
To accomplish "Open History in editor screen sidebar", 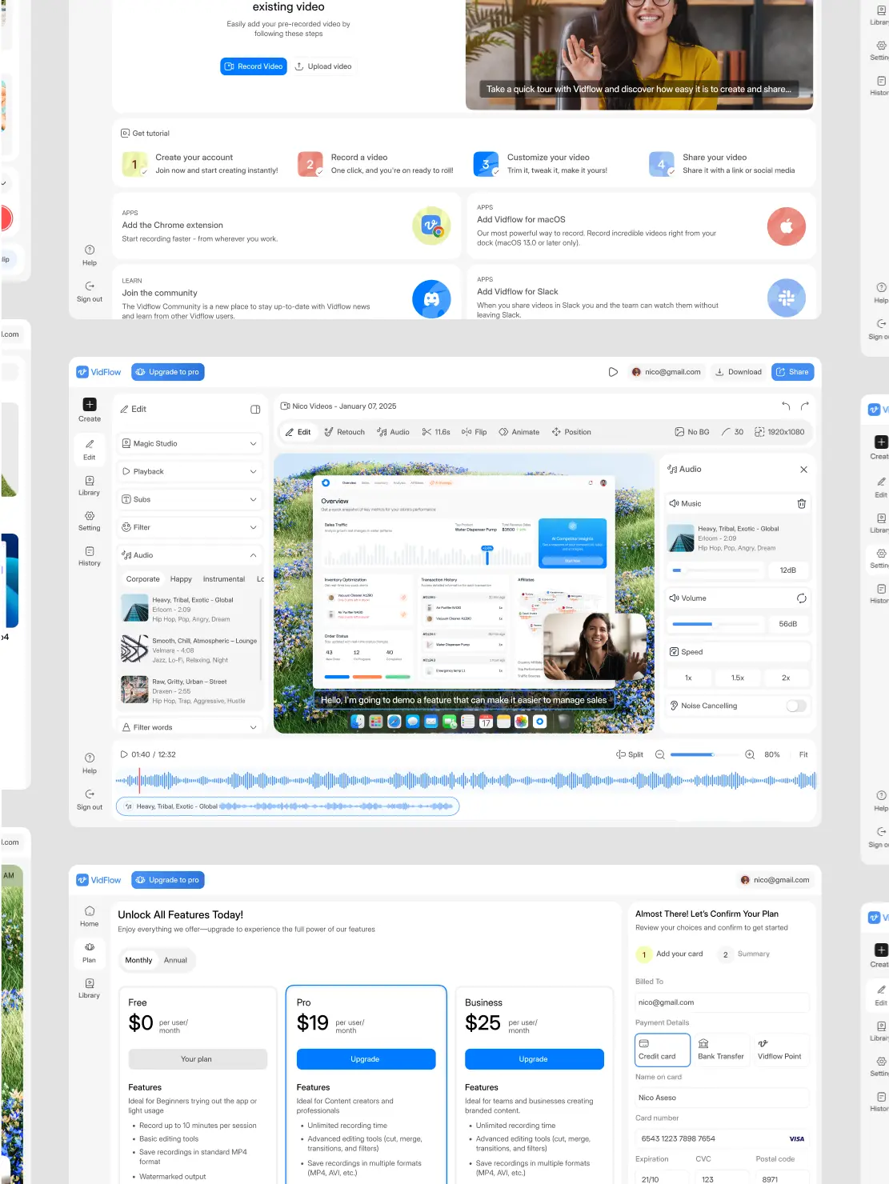I will 90,556.
